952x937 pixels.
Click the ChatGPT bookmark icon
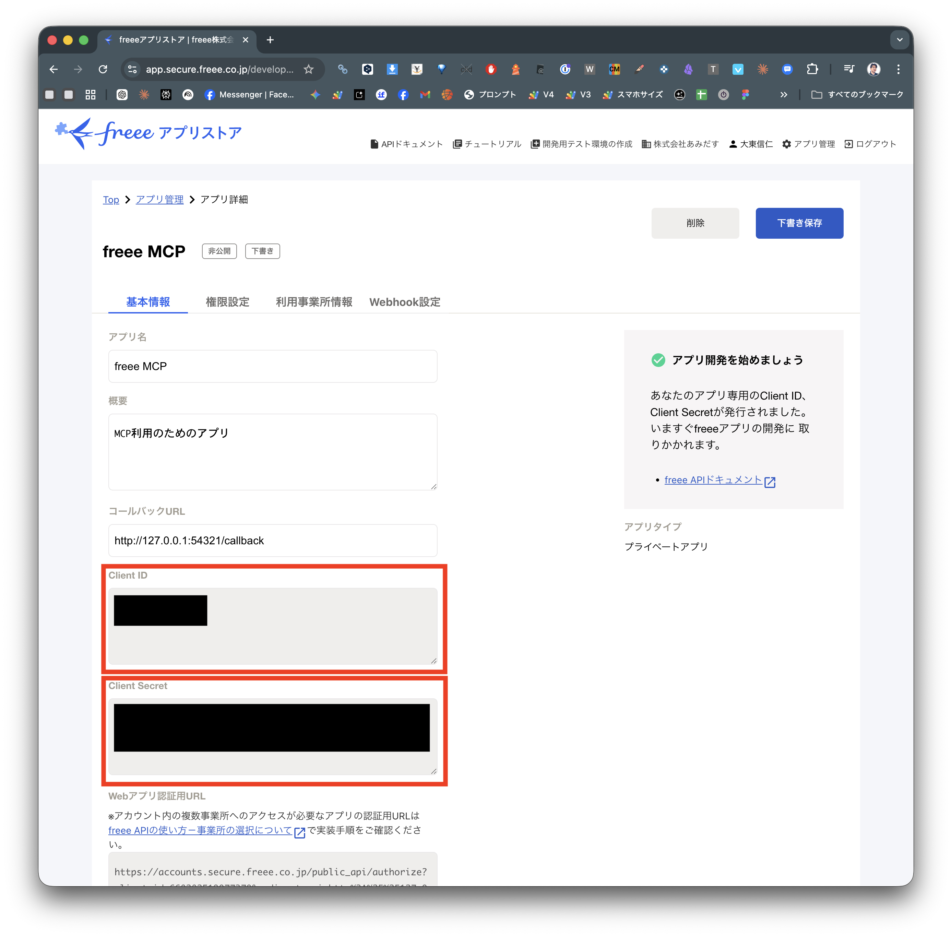coord(122,94)
